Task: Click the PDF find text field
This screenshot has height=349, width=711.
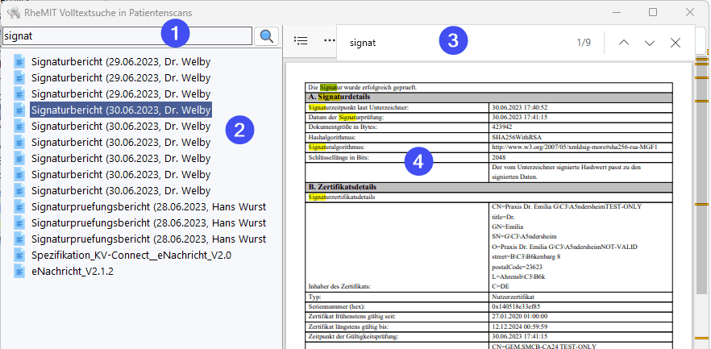Action: click(451, 43)
